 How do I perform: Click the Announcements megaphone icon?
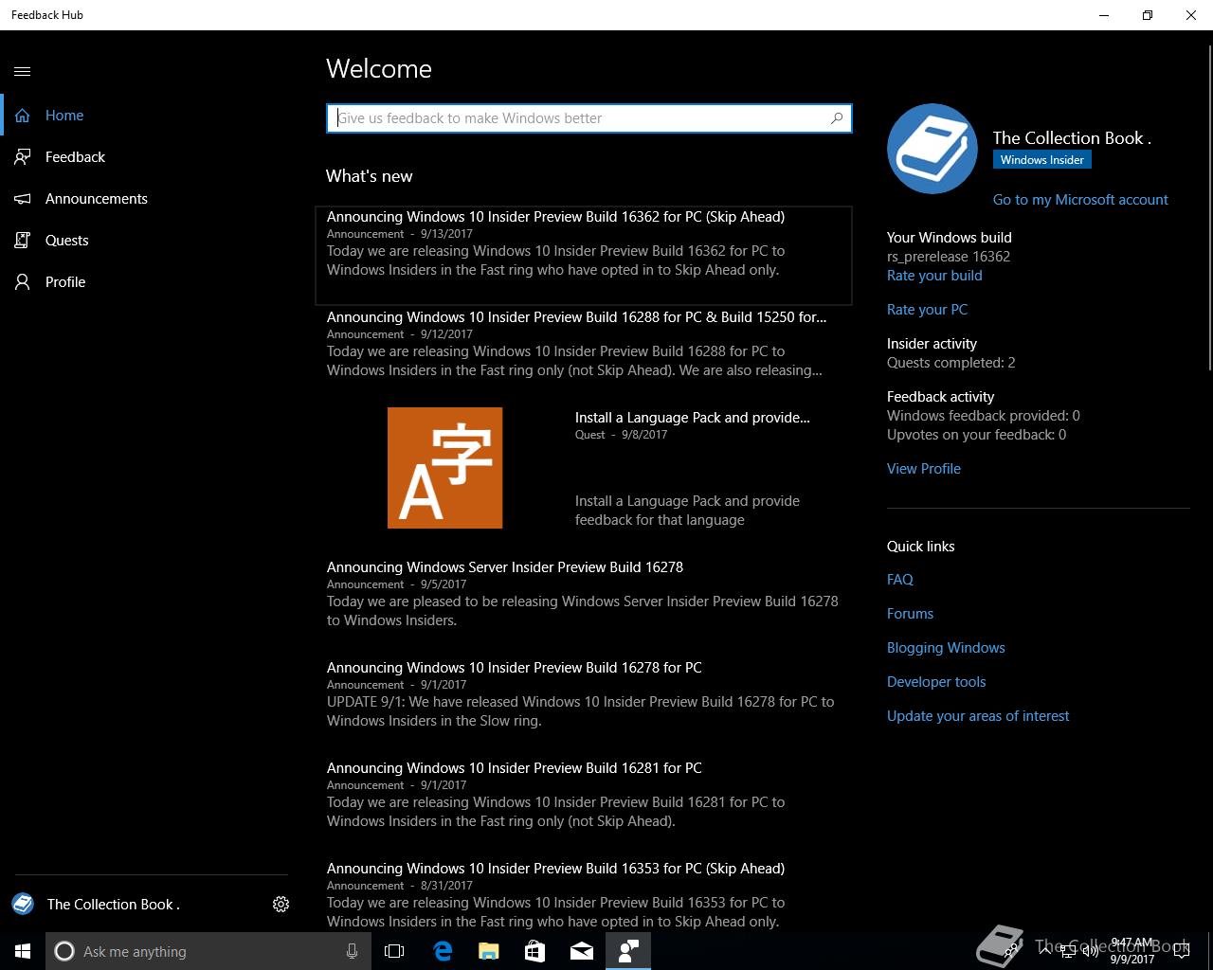(23, 199)
